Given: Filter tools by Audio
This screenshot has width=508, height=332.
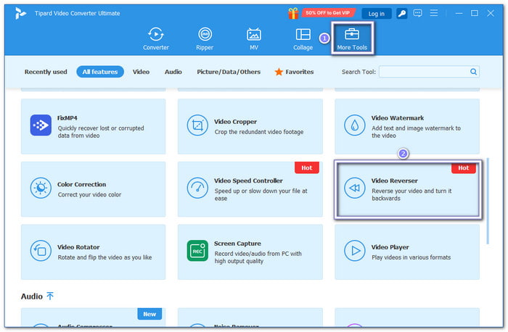Looking at the screenshot, I should (173, 72).
